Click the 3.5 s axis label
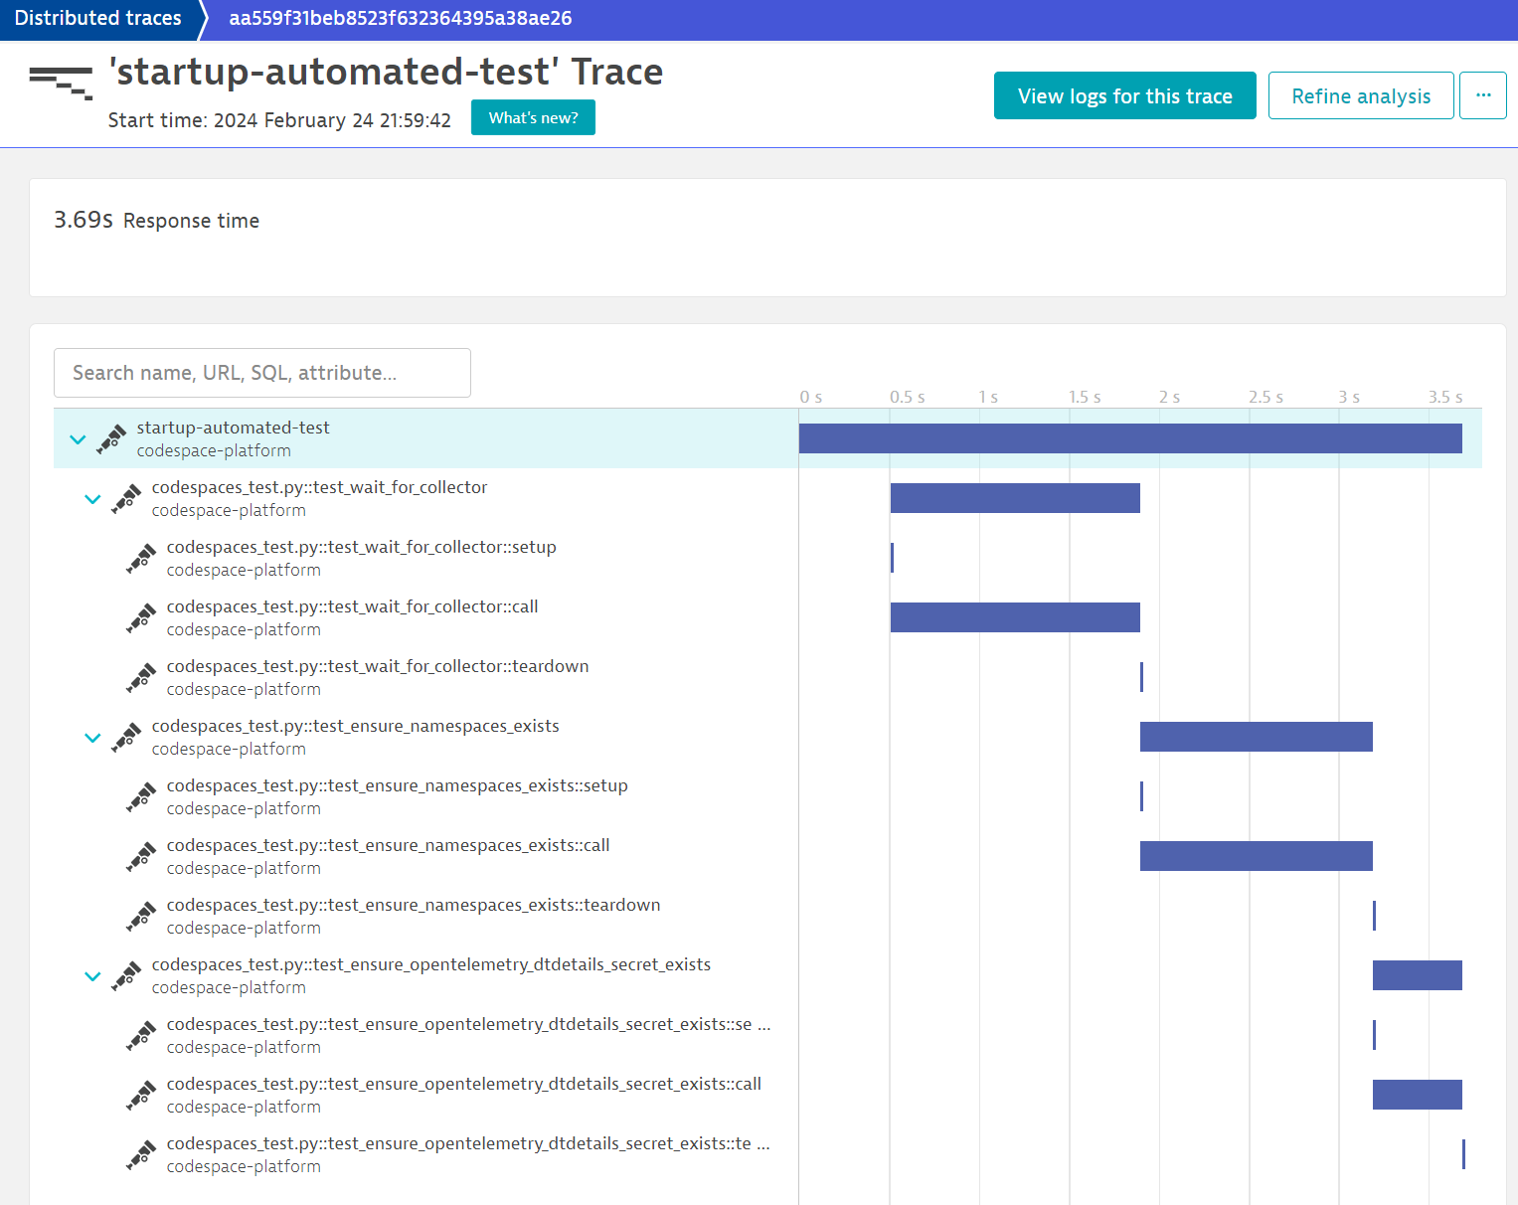 (1445, 397)
